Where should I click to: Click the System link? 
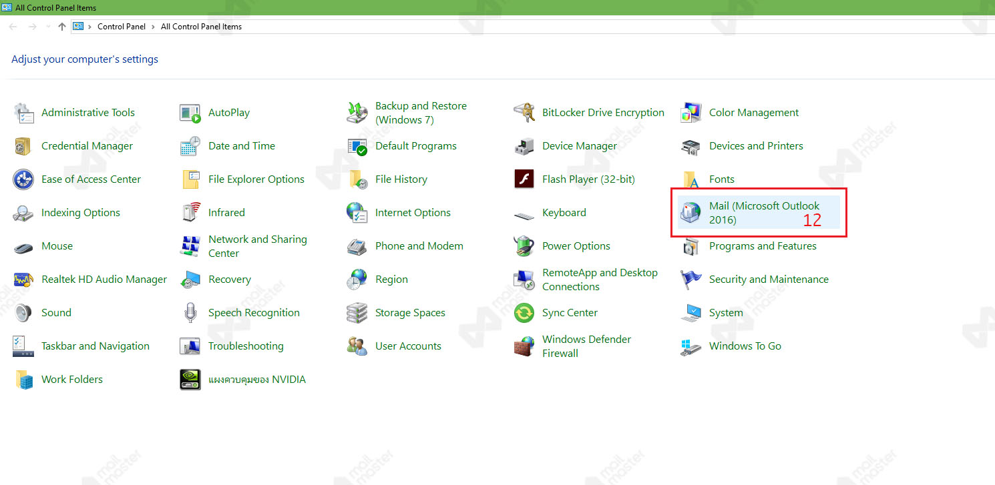pos(726,313)
